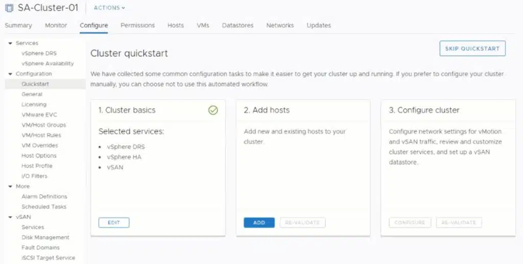
Task: Click the green checkmark on Cluster basics
Action: (x=213, y=110)
